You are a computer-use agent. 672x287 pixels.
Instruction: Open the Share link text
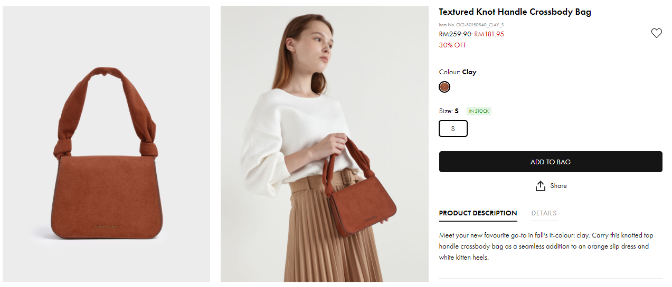(558, 186)
